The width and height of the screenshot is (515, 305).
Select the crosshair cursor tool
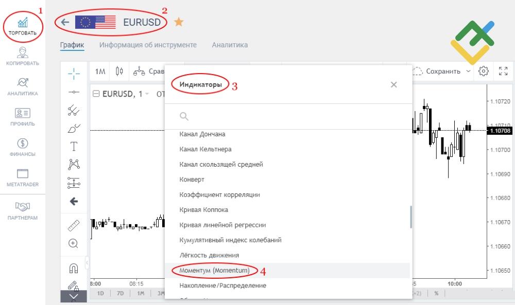pyautogui.click(x=74, y=74)
